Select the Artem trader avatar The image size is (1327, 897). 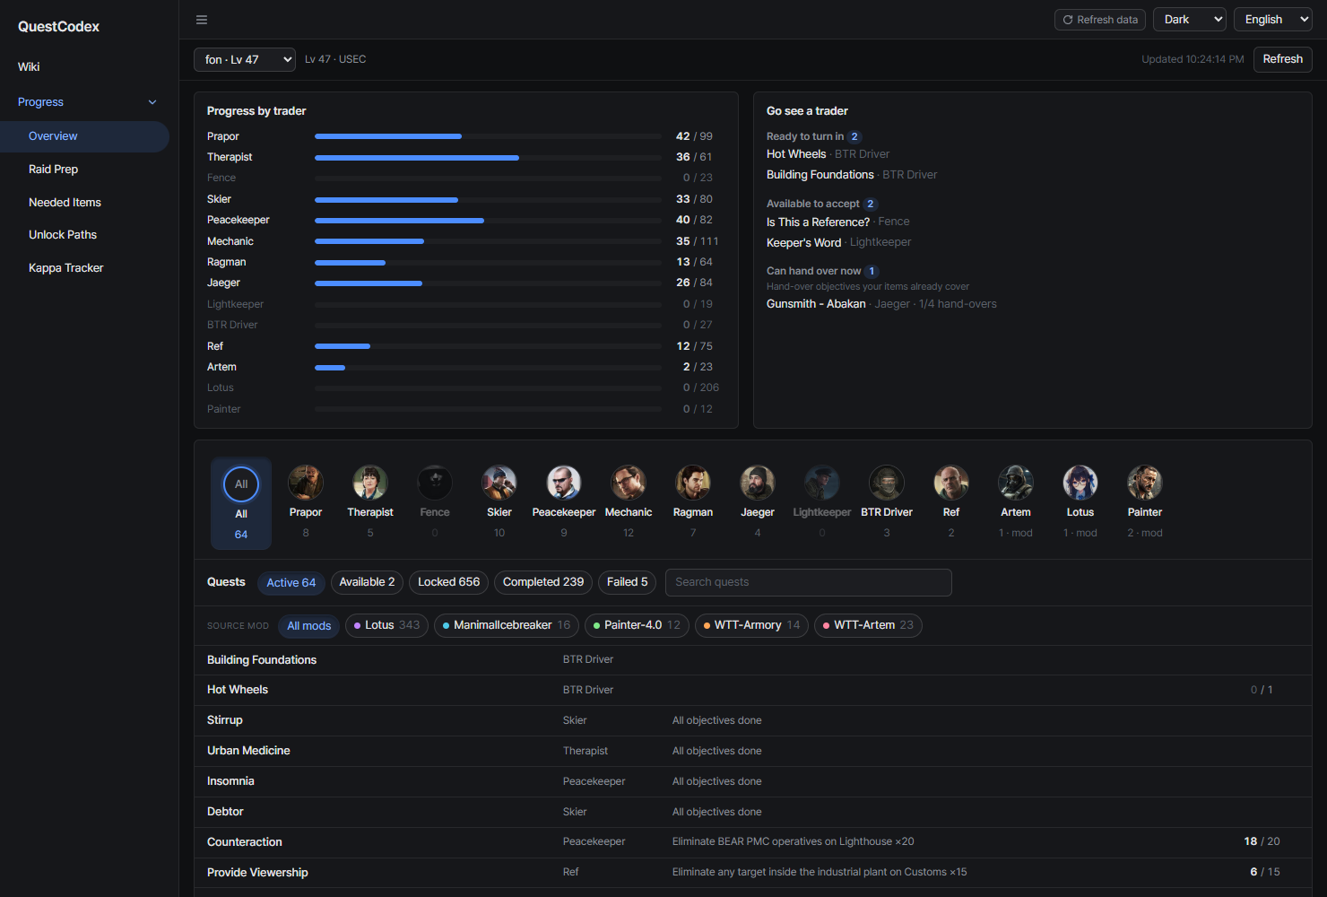click(1016, 483)
